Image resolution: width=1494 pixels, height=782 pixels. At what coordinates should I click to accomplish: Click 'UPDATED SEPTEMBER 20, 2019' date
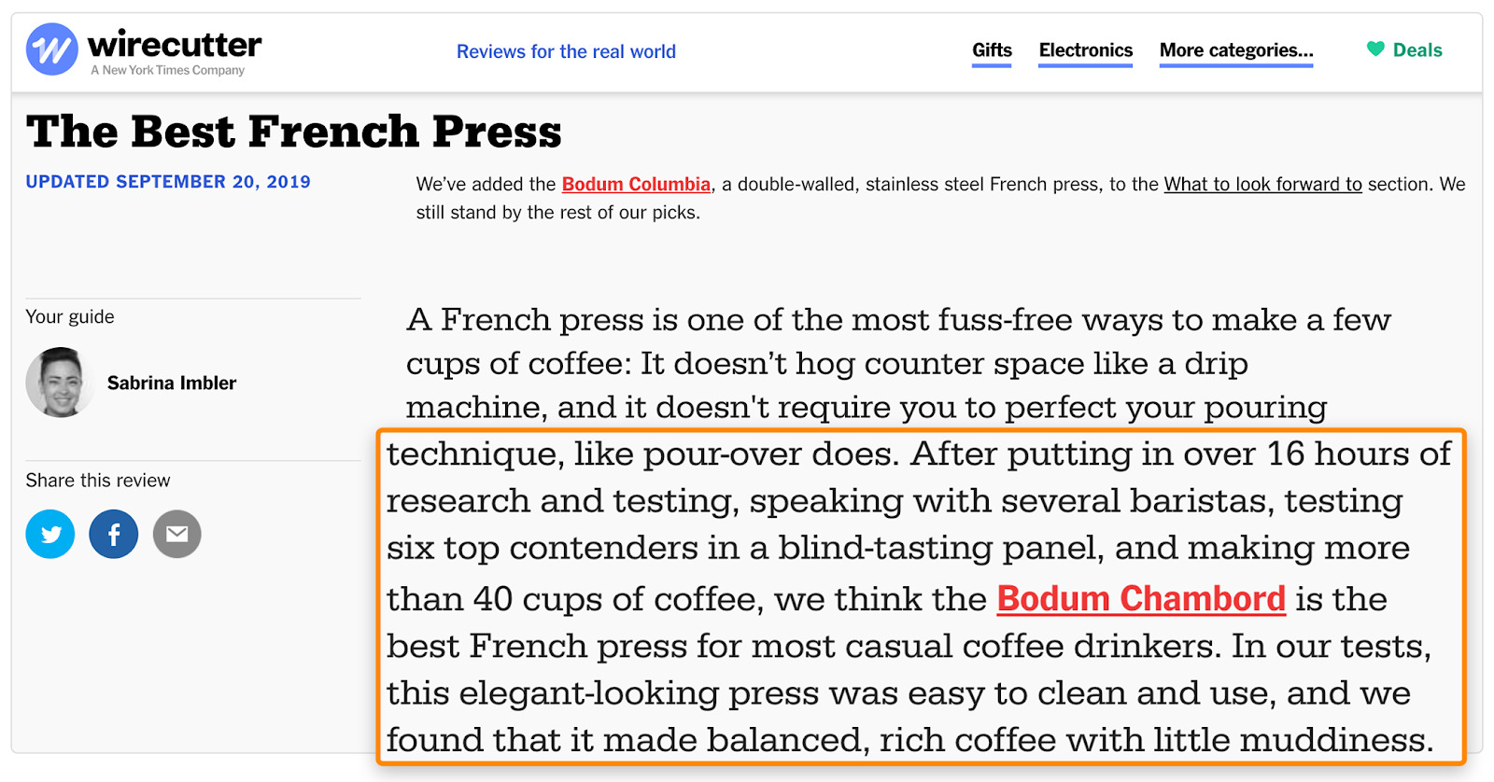pyautogui.click(x=168, y=182)
